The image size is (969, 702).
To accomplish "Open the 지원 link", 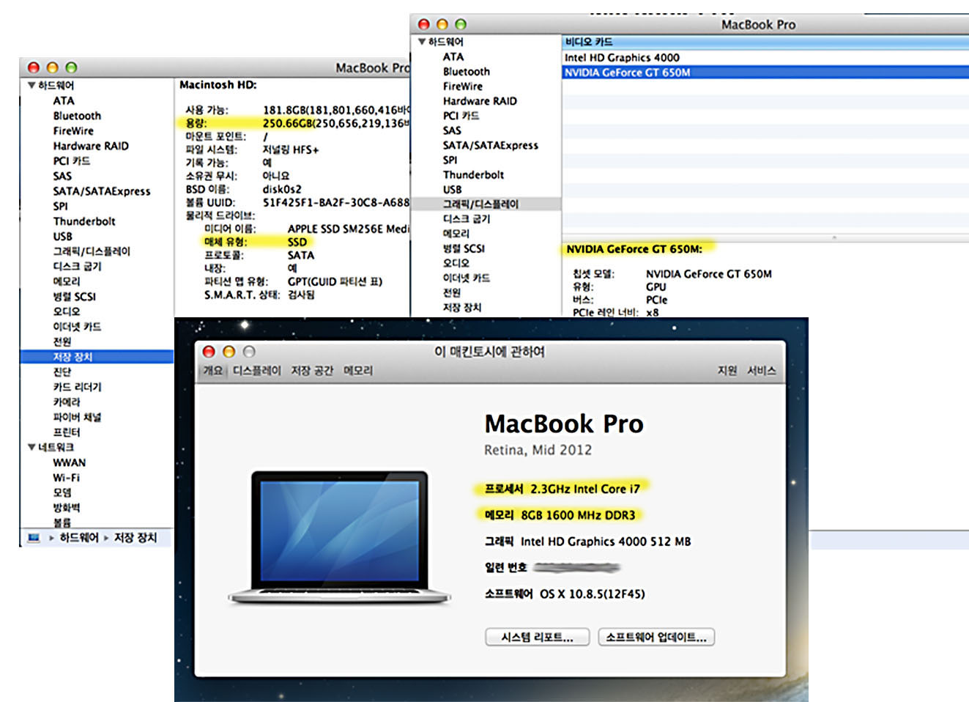I will pos(727,371).
